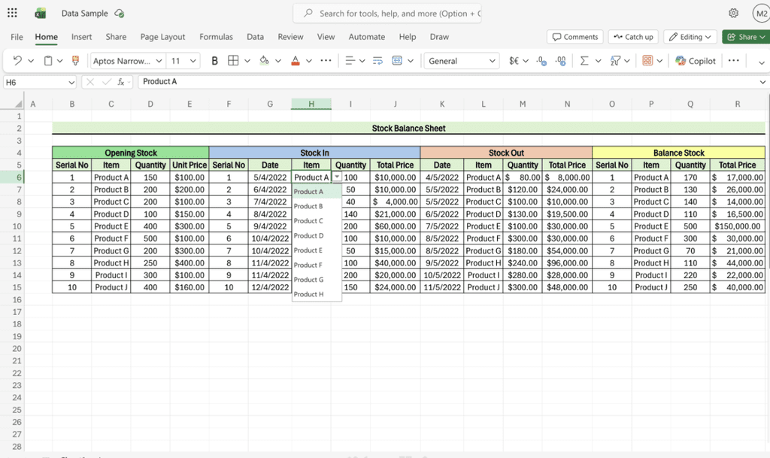Open the Page Layout tab

(162, 37)
